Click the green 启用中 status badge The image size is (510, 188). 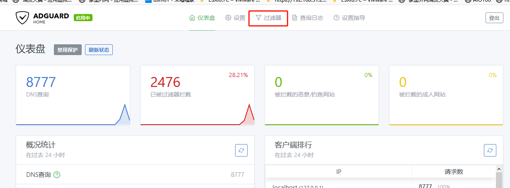pyautogui.click(x=83, y=18)
